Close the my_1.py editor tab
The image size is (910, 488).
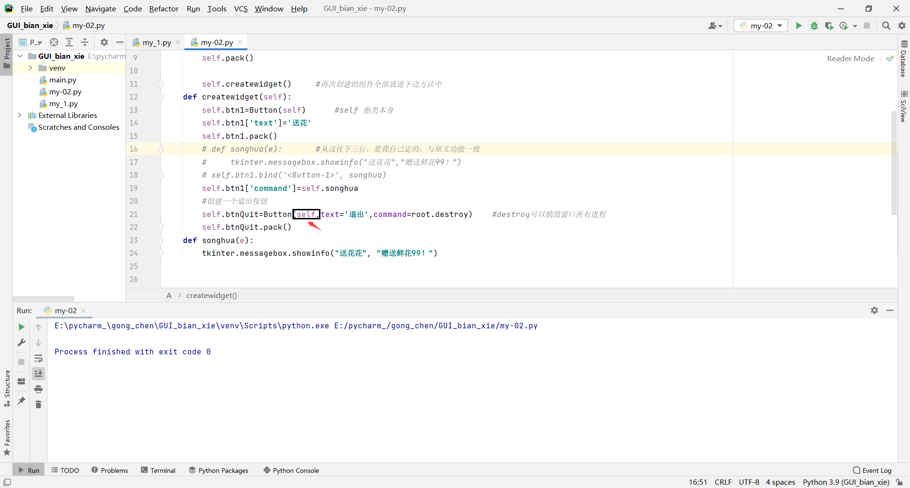[178, 42]
